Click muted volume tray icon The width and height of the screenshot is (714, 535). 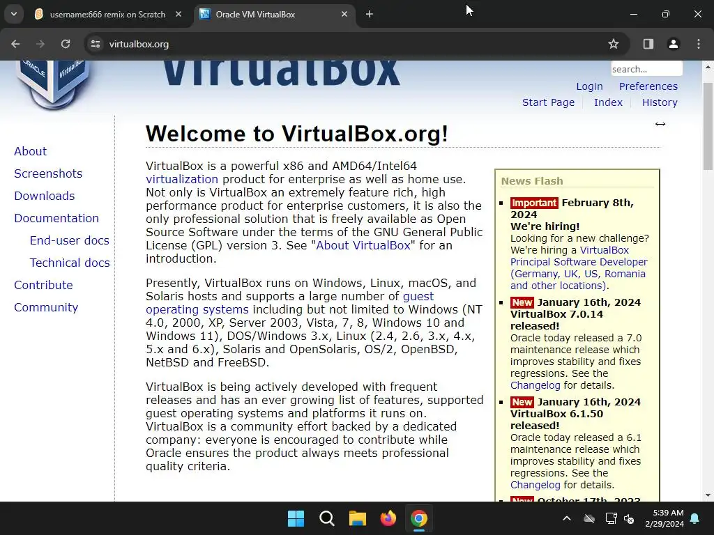(630, 518)
